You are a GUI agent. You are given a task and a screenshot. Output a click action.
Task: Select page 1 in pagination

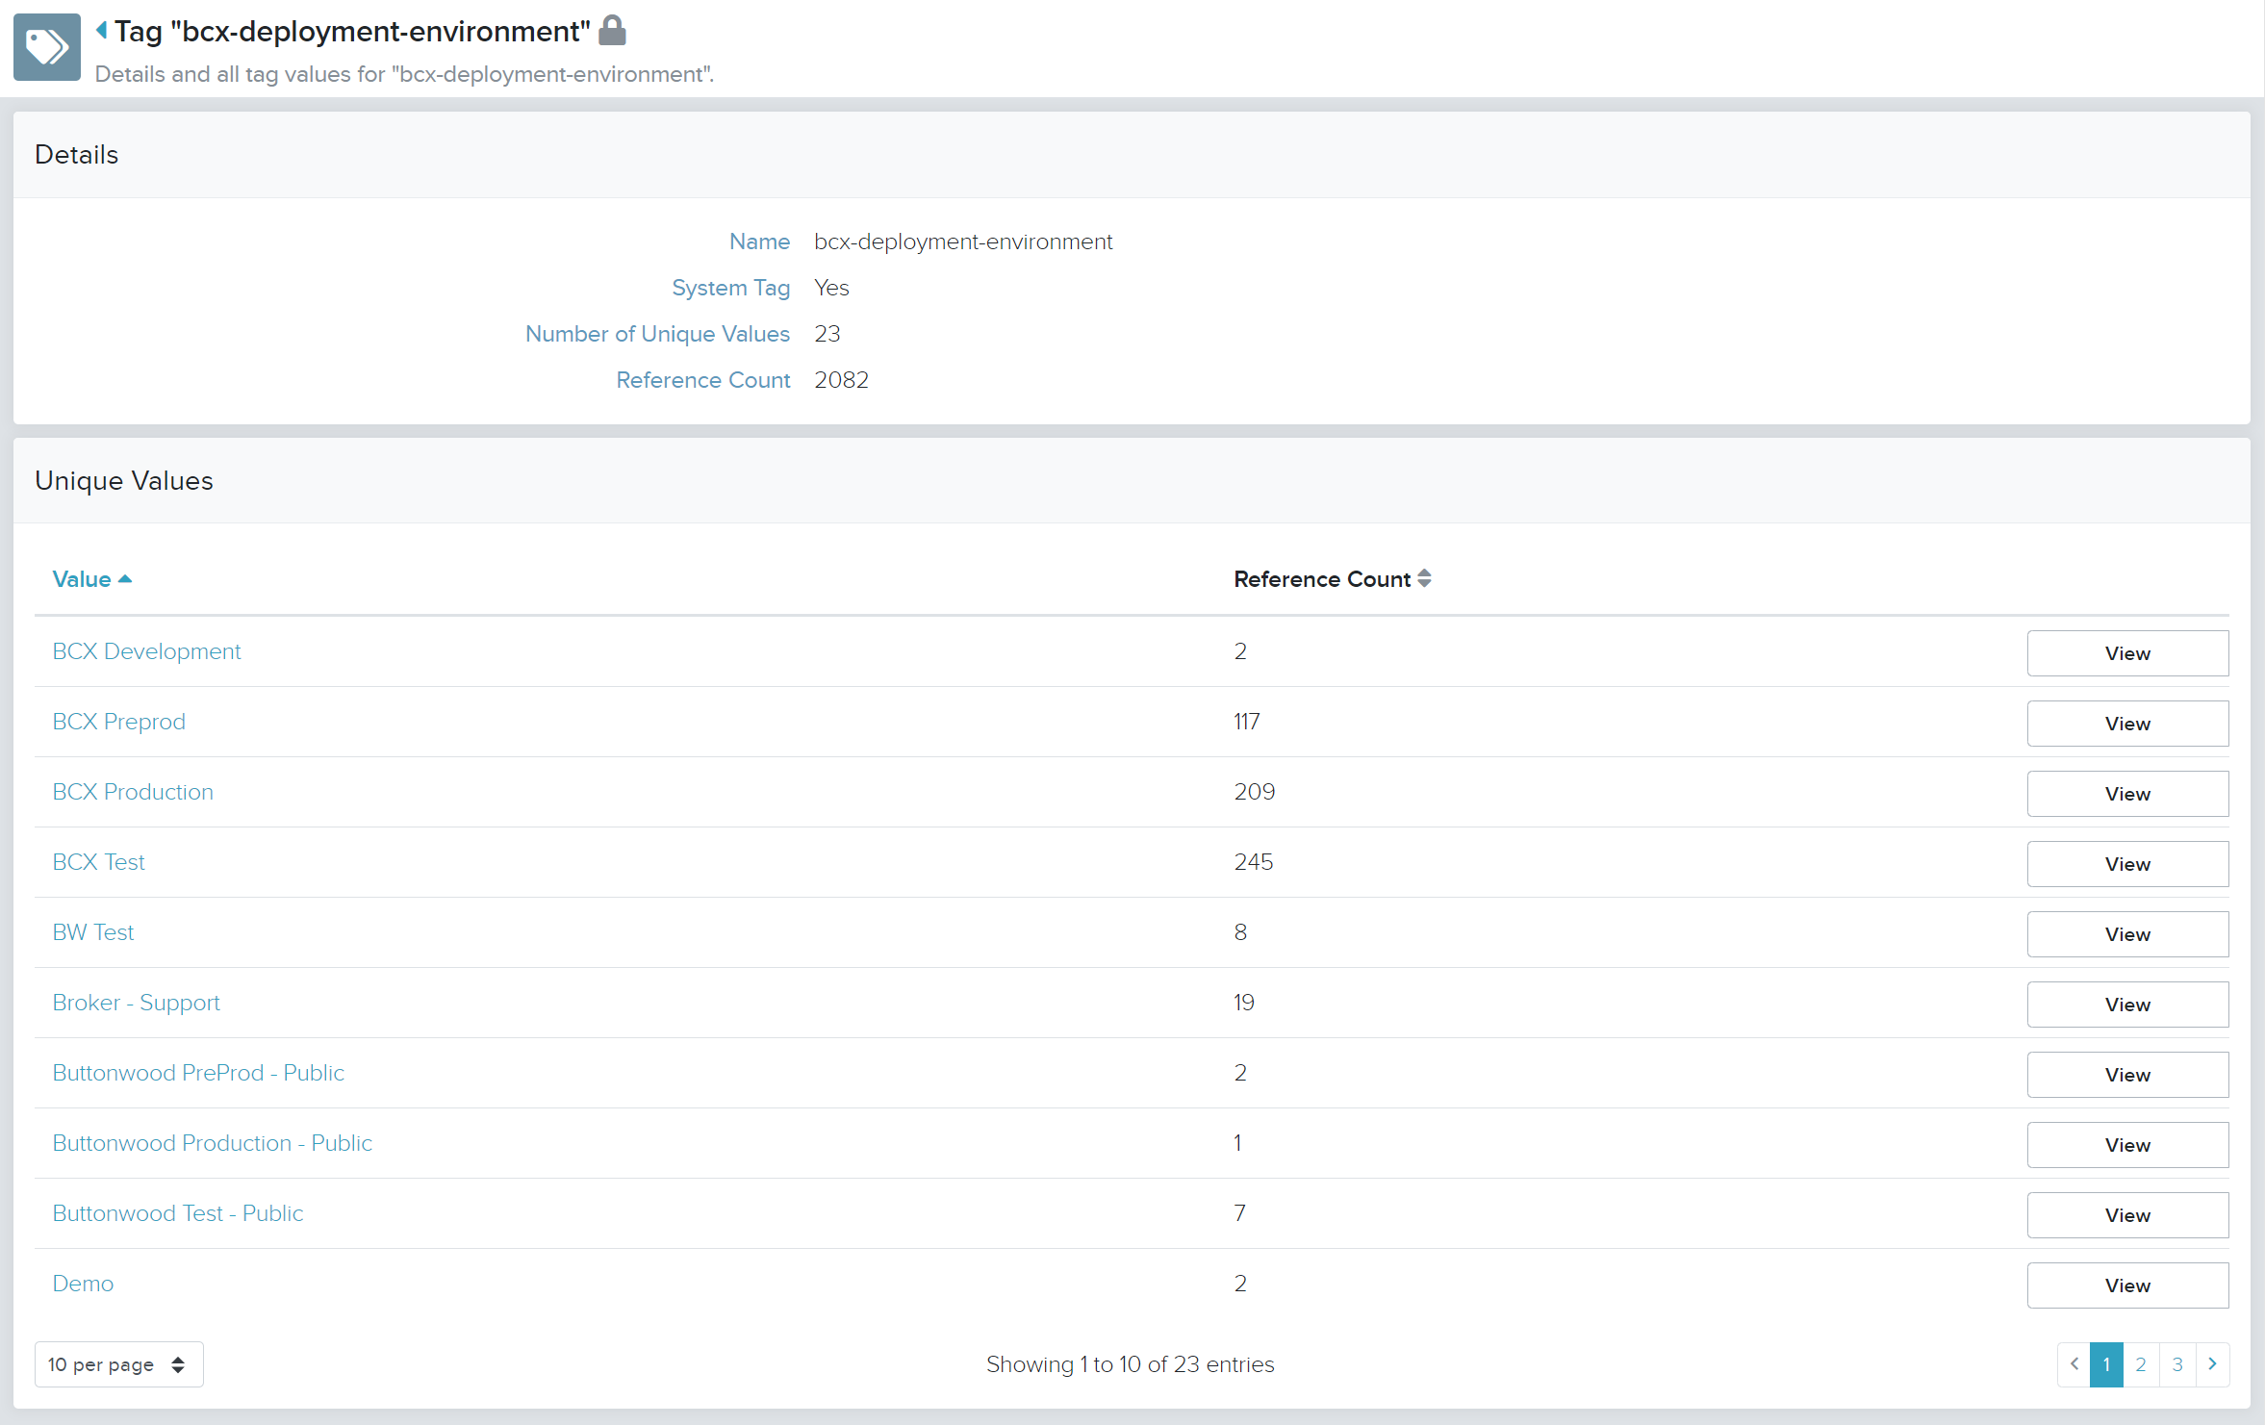2106,1364
